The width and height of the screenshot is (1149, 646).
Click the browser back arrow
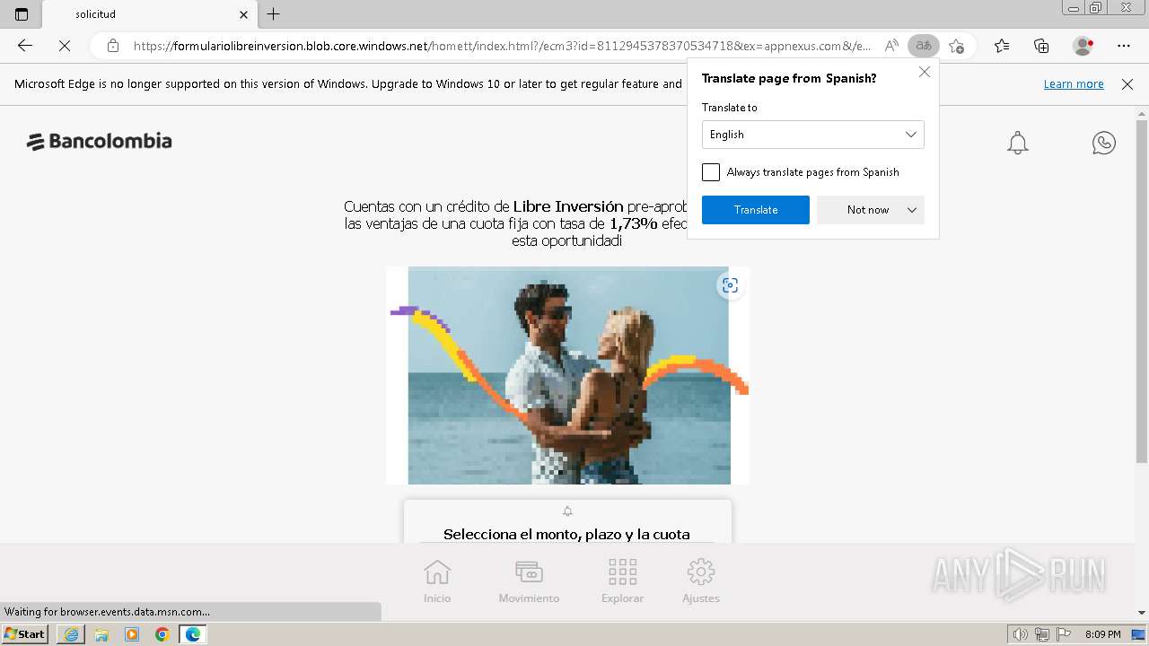[x=25, y=46]
